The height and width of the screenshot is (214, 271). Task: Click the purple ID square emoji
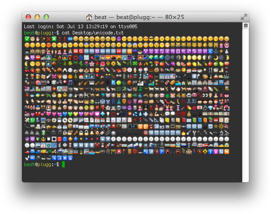[97, 51]
